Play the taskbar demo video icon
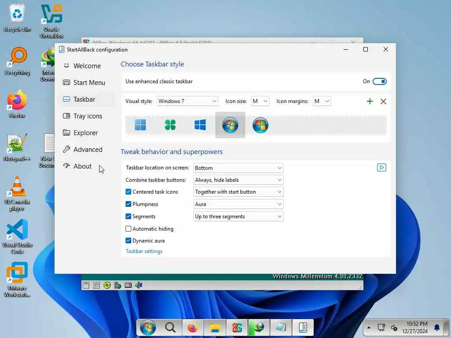The image size is (451, 338). 381,168
